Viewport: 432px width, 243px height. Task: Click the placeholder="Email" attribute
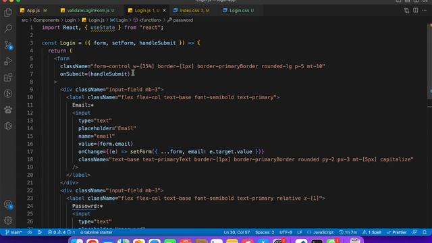click(107, 128)
